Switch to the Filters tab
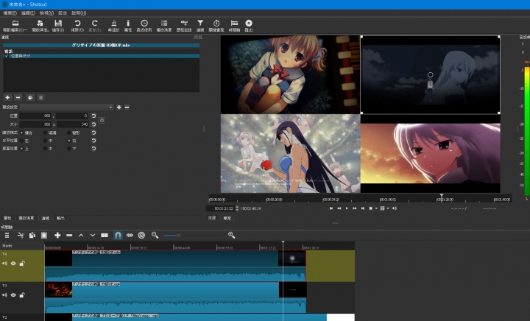 [46, 218]
